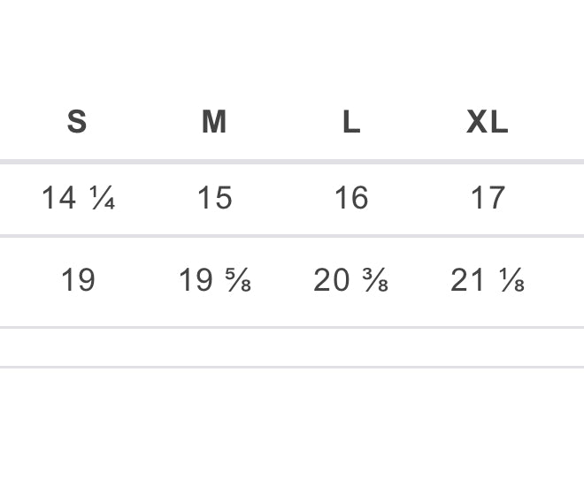Select the 21 ⅛ measurement cell

[x=488, y=281]
